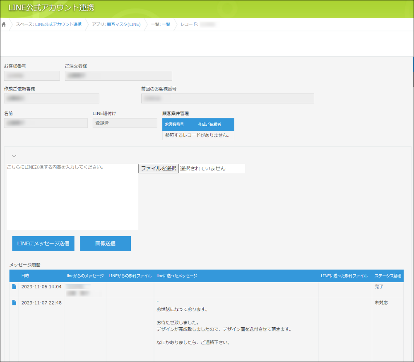
Task: Click 作成ご依頼者 header in 顧客案件管理 table
Action: pos(209,124)
